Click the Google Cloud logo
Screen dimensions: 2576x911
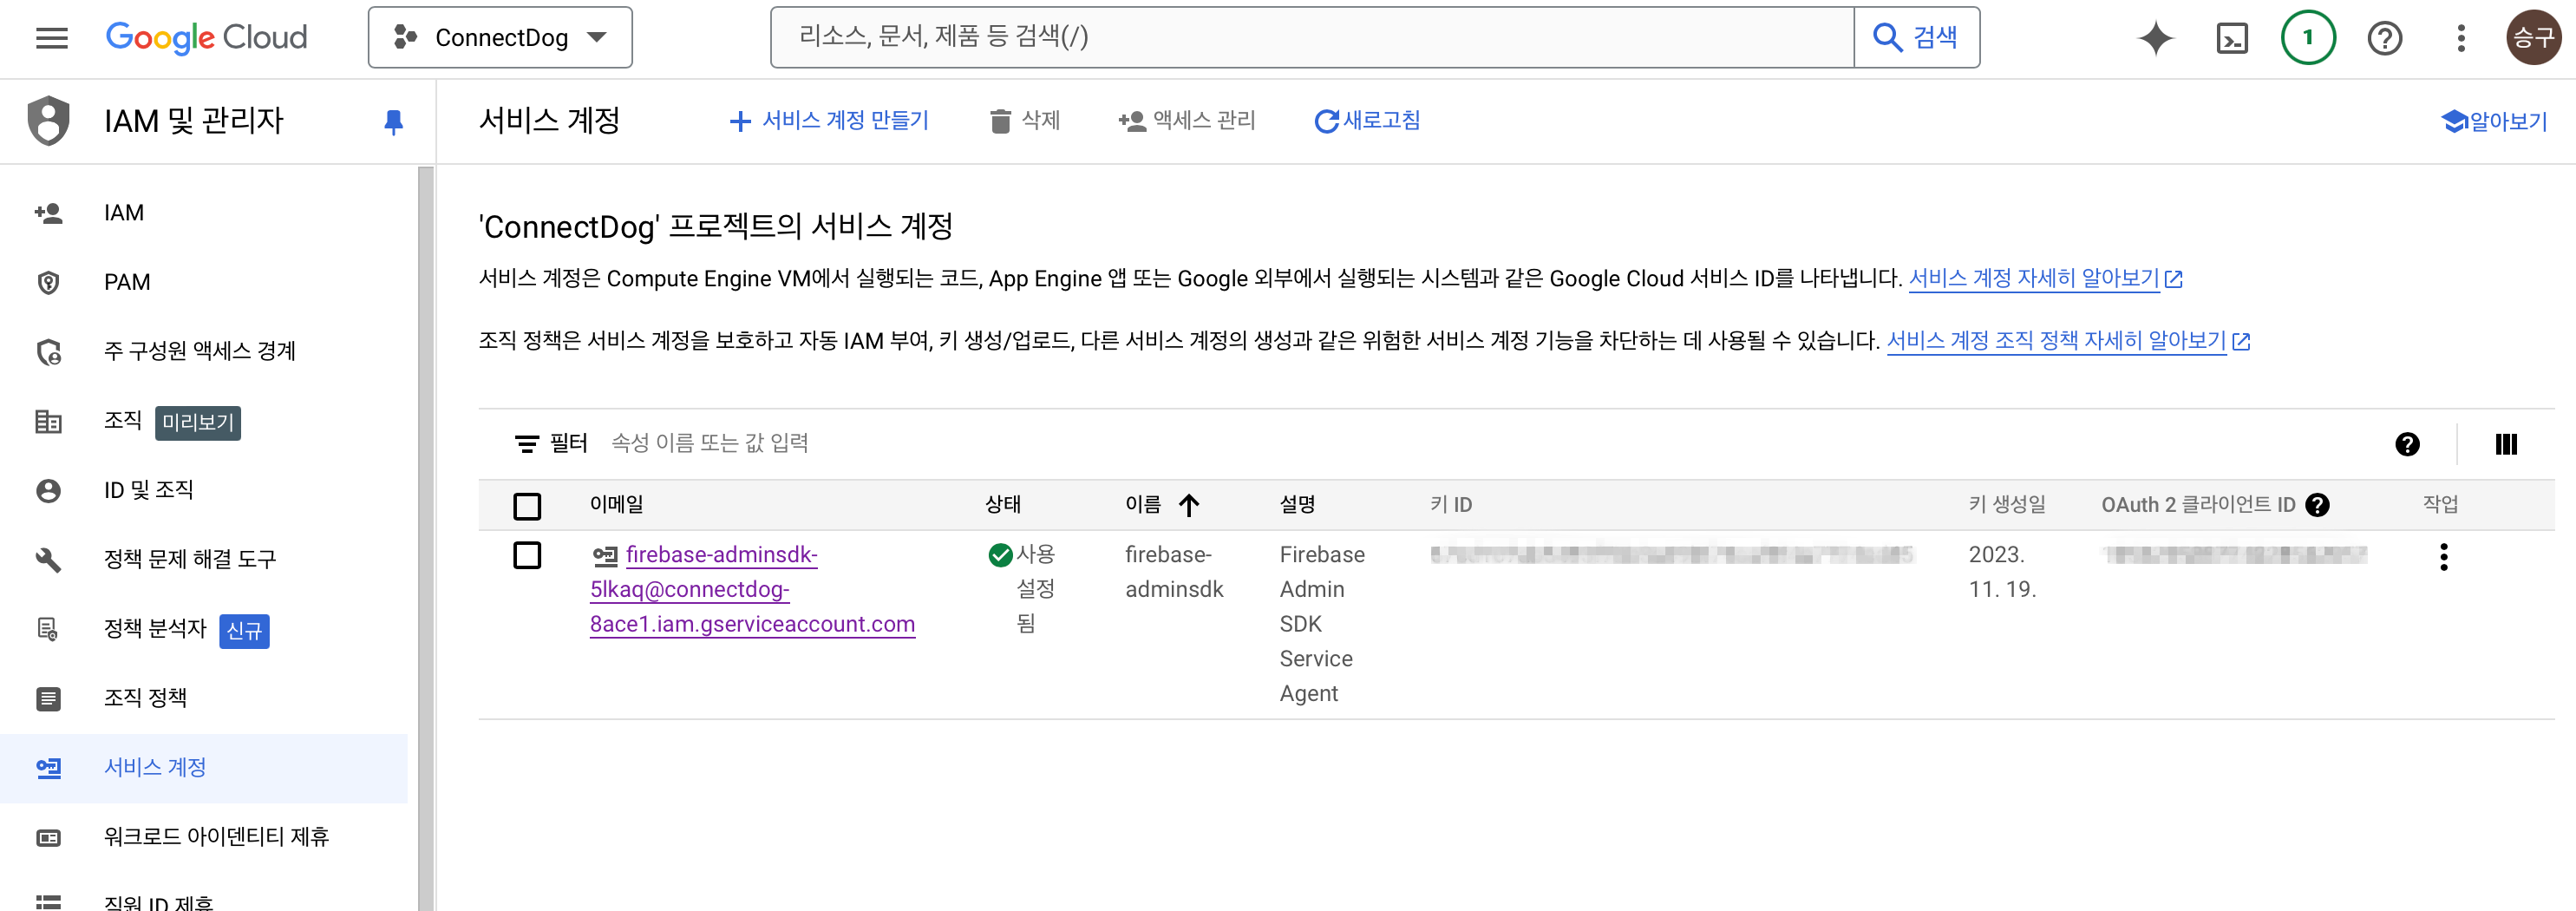click(207, 38)
